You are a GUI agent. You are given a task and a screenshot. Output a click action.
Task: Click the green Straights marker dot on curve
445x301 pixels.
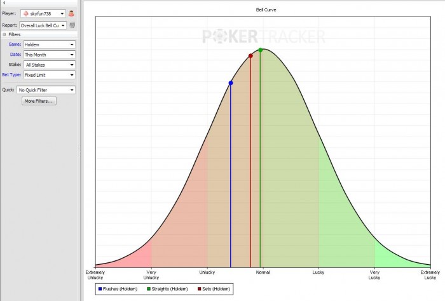tap(261, 50)
